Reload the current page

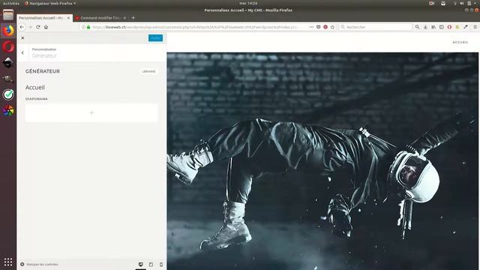pyautogui.click(x=38, y=27)
